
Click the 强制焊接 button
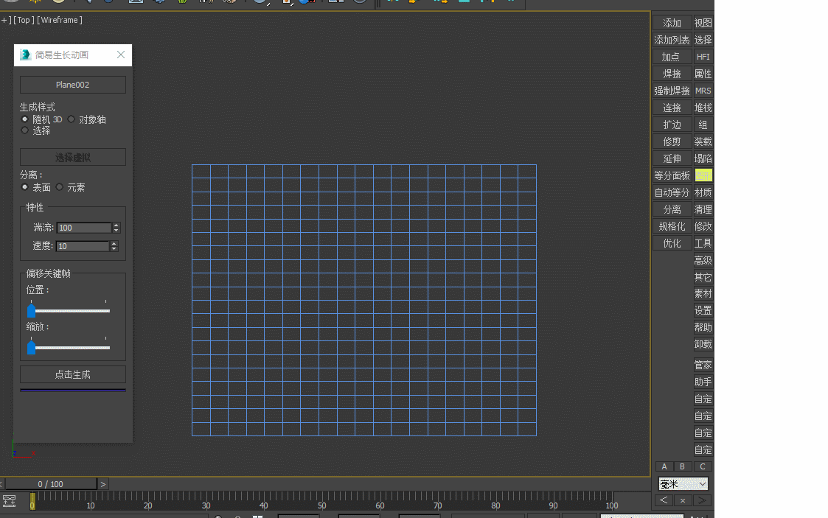pyautogui.click(x=672, y=91)
